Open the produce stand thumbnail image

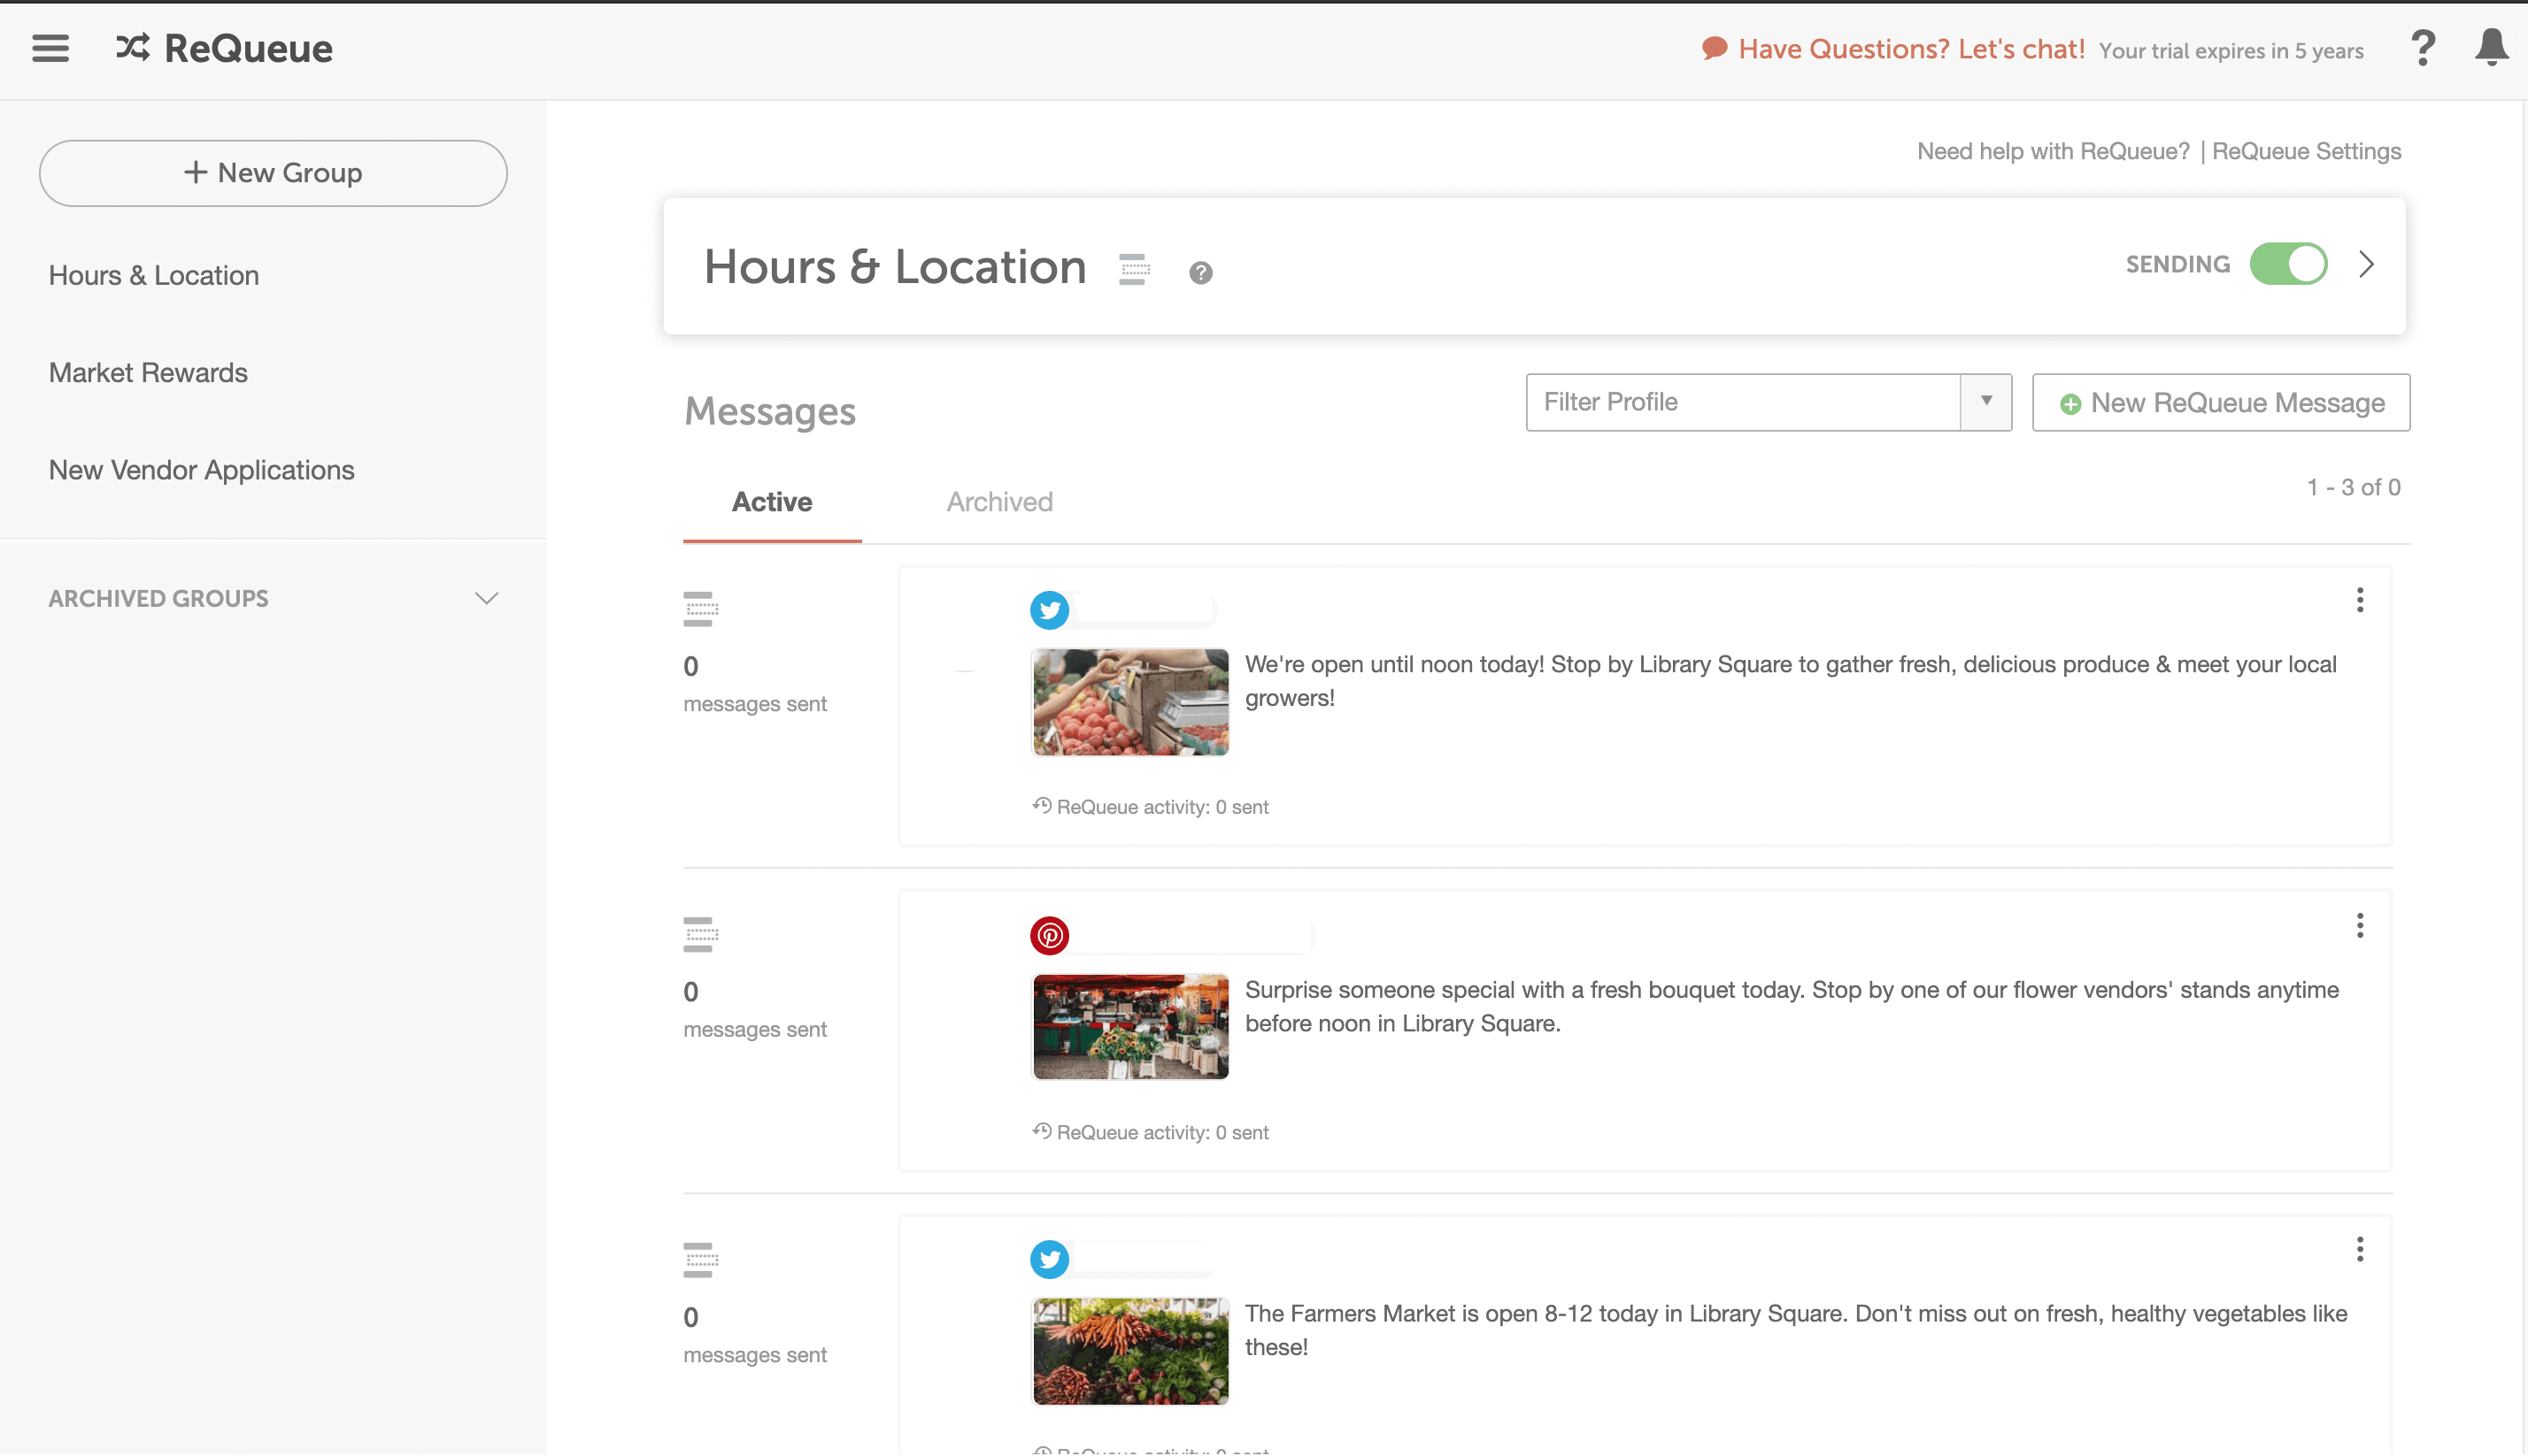(1129, 701)
